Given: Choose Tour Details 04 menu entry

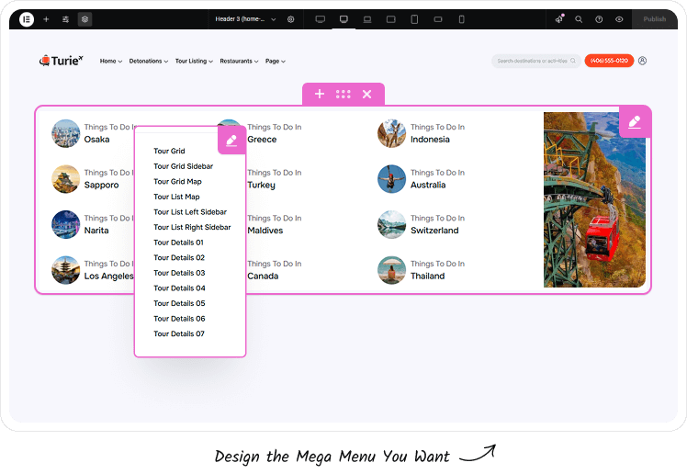Looking at the screenshot, I should click(179, 288).
